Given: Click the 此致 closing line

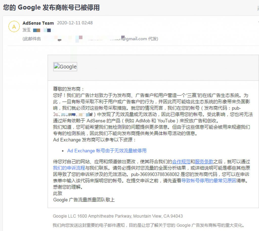Looking at the screenshot, I should point(58,193).
